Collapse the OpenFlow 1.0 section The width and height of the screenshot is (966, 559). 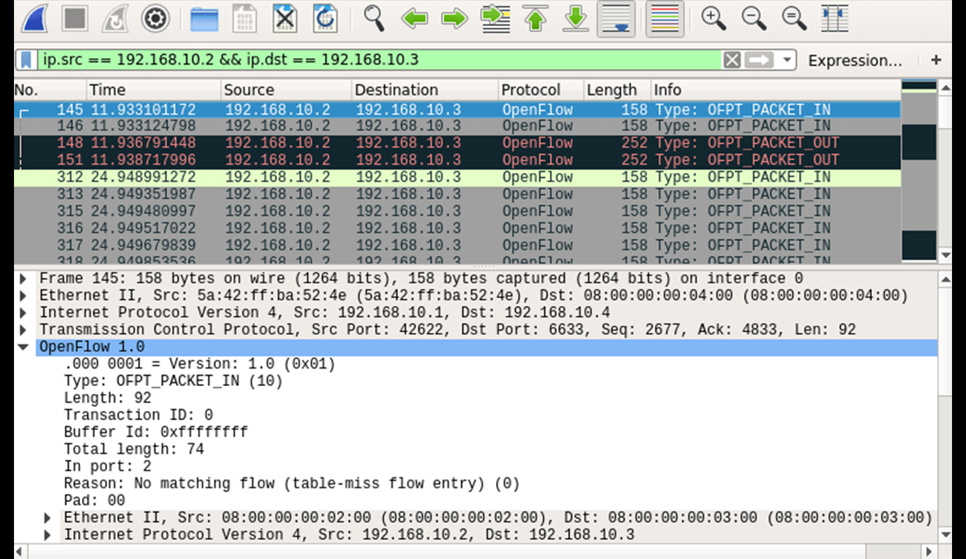[x=23, y=347]
